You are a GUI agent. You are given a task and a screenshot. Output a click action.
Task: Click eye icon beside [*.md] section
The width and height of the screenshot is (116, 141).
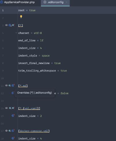(x=6, y=85)
